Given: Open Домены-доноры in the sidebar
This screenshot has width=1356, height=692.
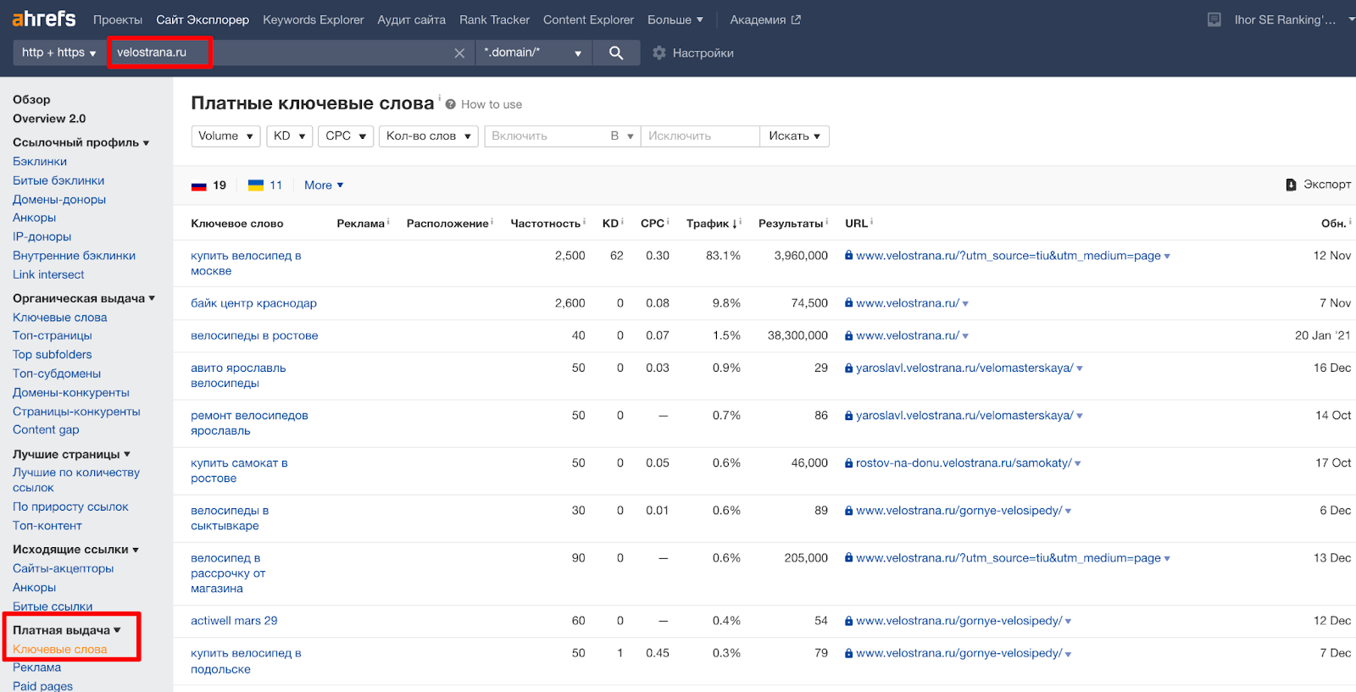Looking at the screenshot, I should (x=59, y=200).
